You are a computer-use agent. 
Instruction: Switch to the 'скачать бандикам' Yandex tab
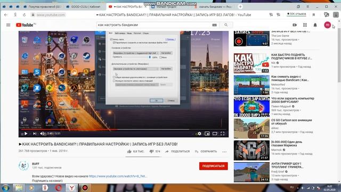tap(213, 7)
